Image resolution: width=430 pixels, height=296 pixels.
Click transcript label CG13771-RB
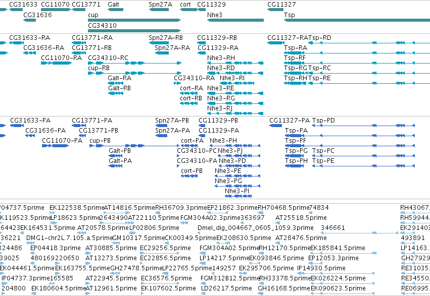point(91,47)
